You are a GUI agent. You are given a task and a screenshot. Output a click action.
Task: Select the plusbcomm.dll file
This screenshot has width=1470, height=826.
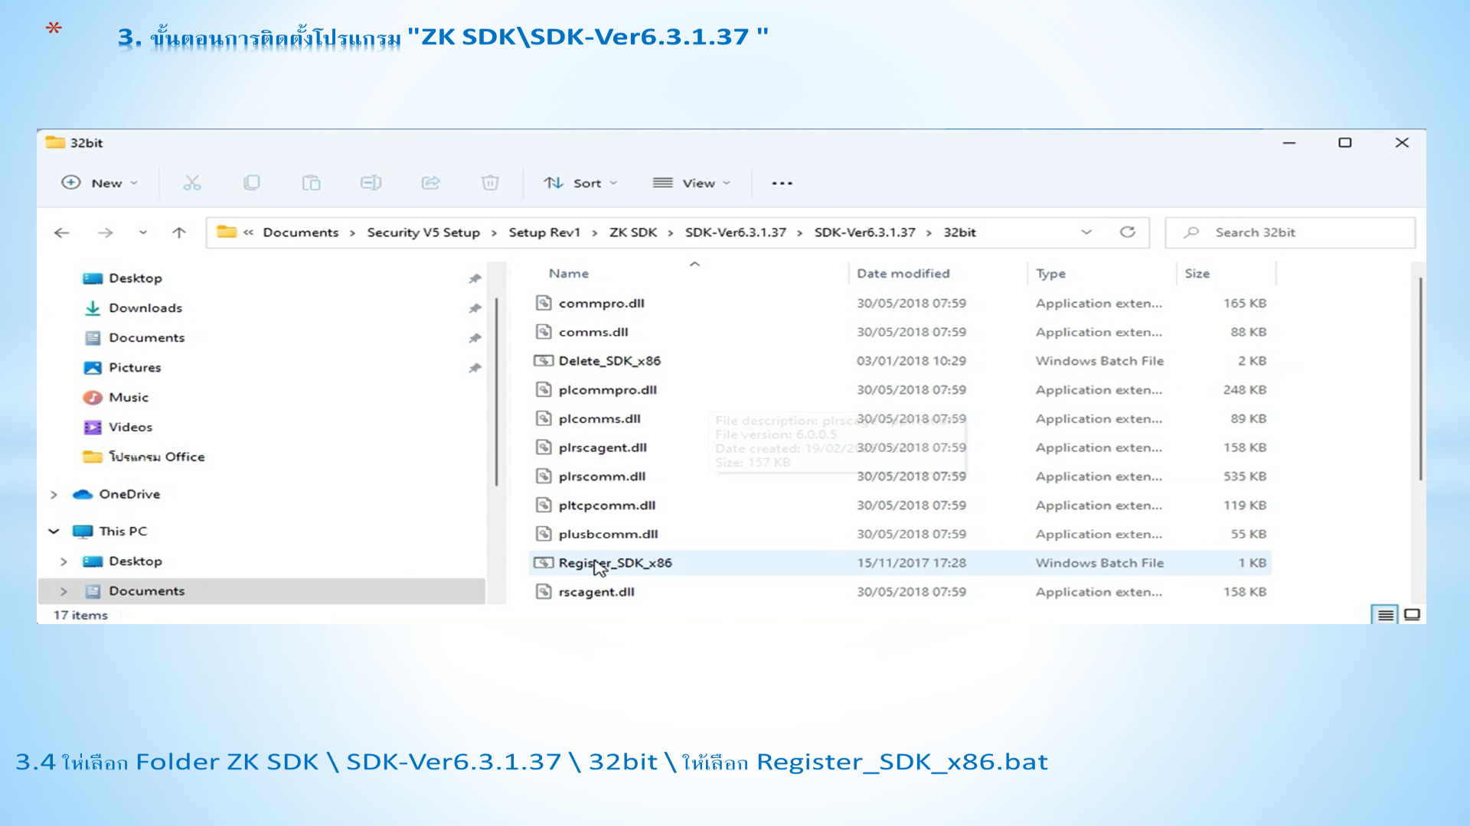coord(609,535)
